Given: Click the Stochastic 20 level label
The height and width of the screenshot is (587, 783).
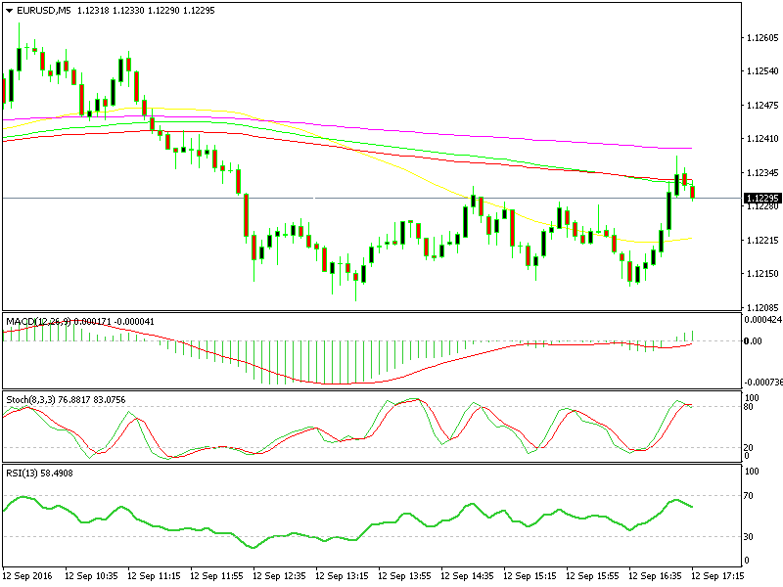Looking at the screenshot, I should point(749,448).
